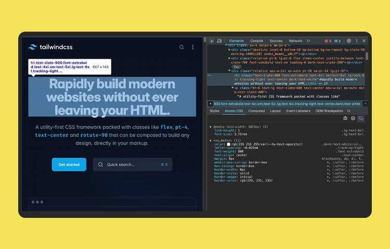Click the line-height: 1 property
Viewport: 390px width, 249px height.
point(227,130)
